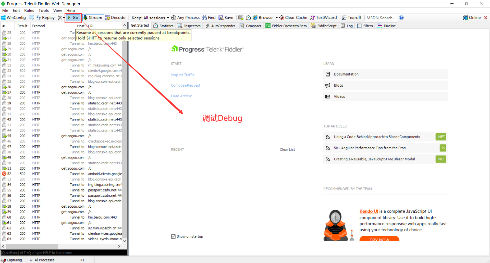Select session 60 hm.baidu.com:443 row
The height and width of the screenshot is (263, 490).
62,217
